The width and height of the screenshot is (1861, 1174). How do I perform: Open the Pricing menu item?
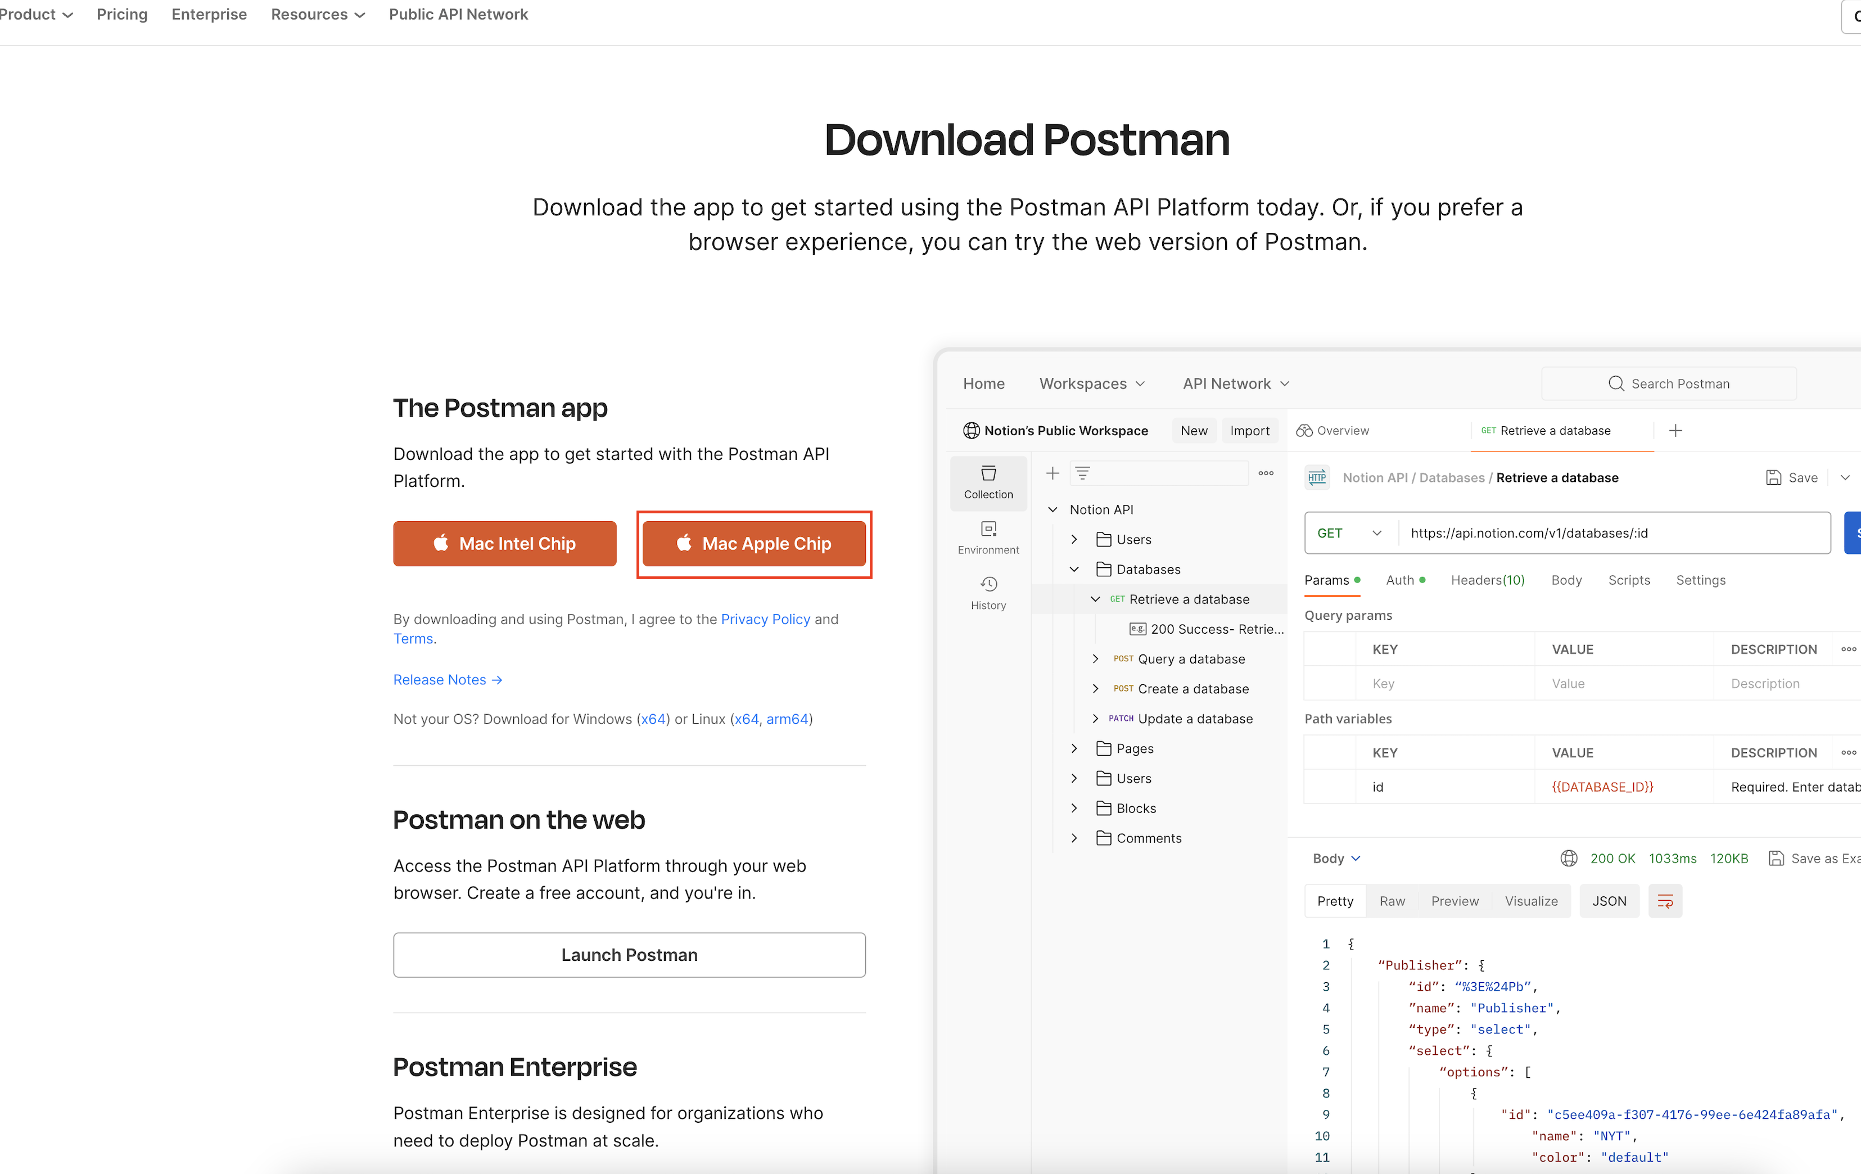click(122, 15)
